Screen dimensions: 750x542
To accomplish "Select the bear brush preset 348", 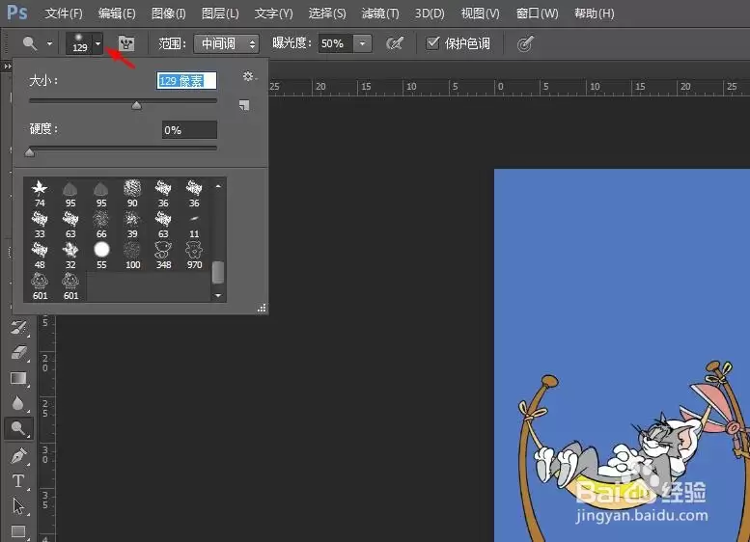I will click(x=163, y=256).
